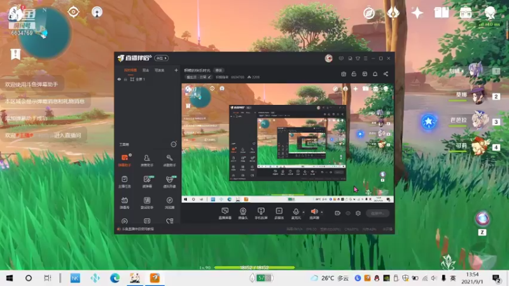Open the lyrics assistant square tool icon
Screen dimensions: 509x286
point(147,203)
